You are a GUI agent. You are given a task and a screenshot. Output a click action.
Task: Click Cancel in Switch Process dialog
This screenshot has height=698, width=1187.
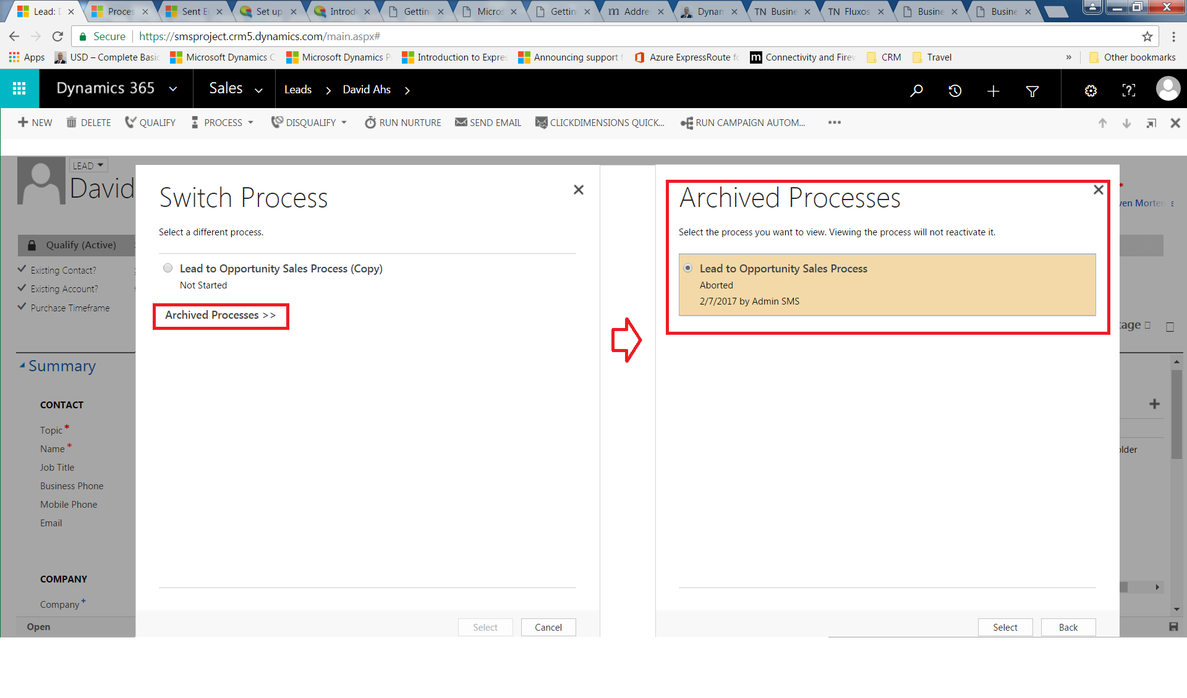tap(548, 627)
